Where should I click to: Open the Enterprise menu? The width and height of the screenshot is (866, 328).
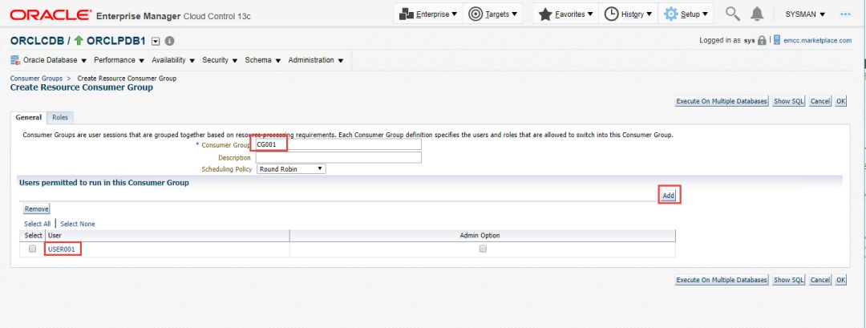pos(427,14)
